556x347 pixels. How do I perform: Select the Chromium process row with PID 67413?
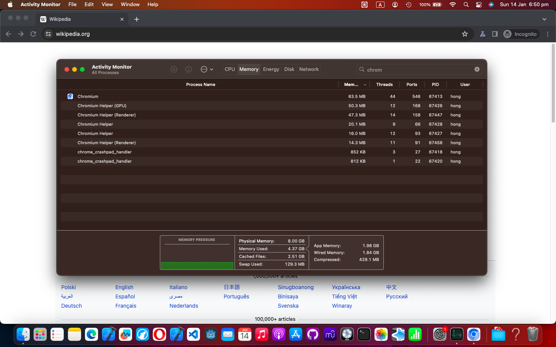point(271,96)
